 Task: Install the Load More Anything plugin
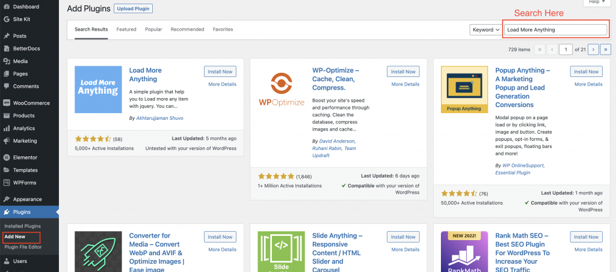(x=220, y=72)
